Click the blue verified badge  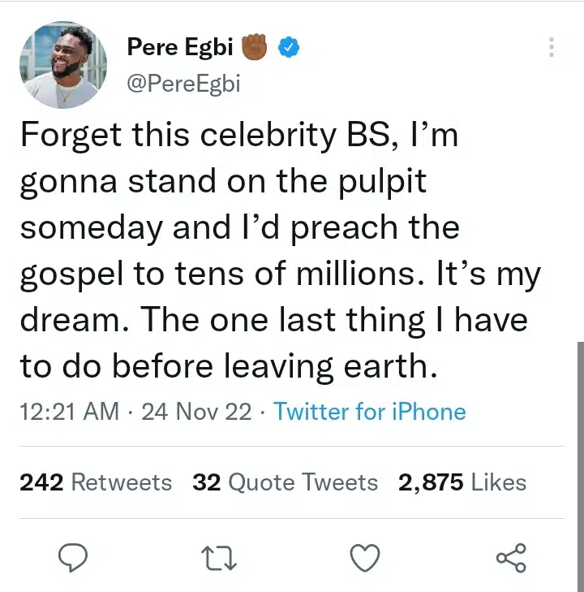(x=290, y=48)
